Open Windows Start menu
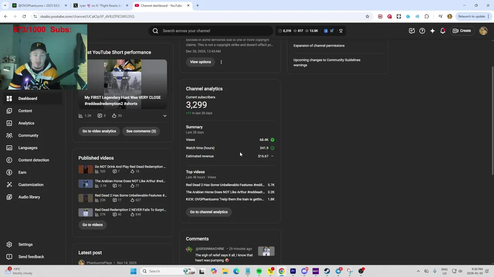The image size is (494, 277). [133, 271]
